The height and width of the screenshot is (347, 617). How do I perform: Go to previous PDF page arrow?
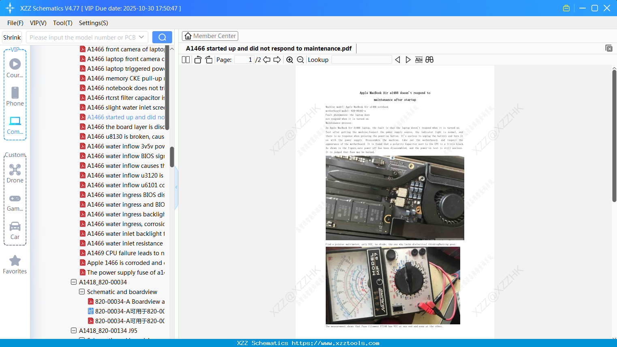tap(267, 59)
